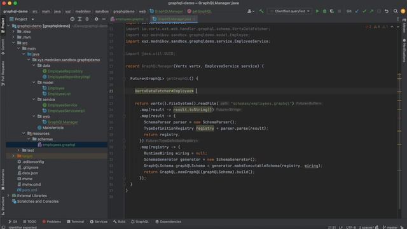
Task: Open Maven tool window on right sidebar
Action: (404, 25)
